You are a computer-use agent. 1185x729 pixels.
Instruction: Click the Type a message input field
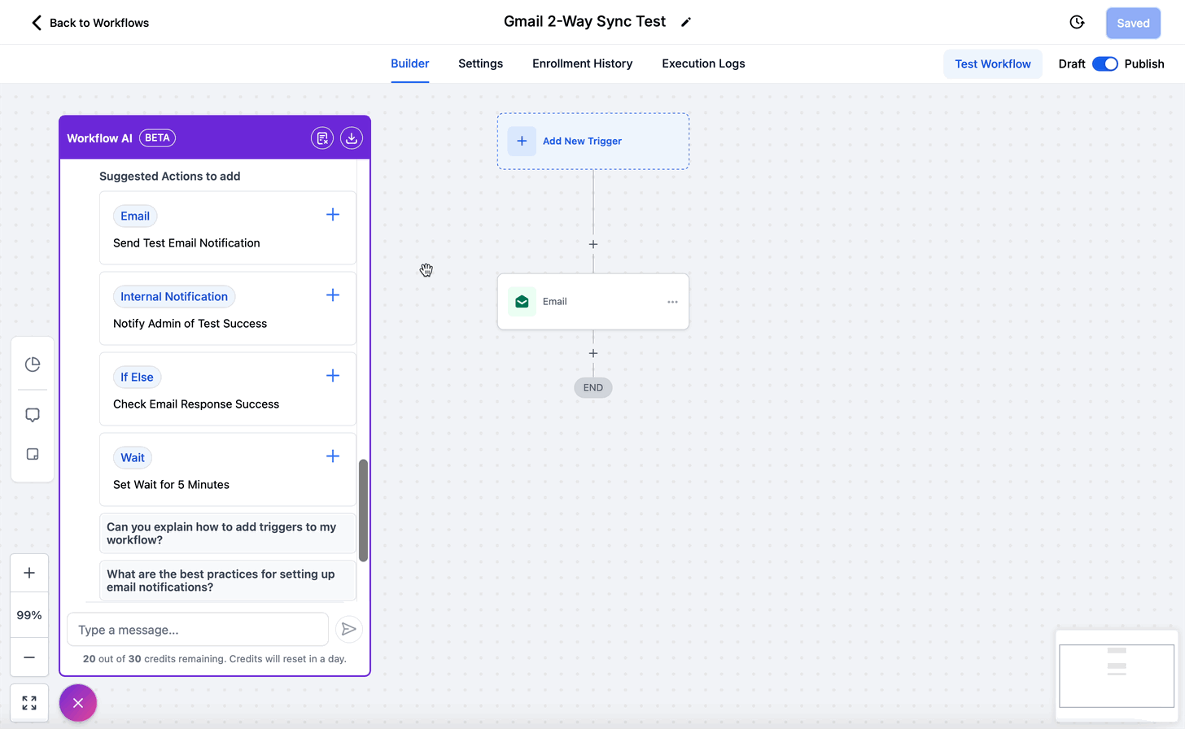(x=197, y=630)
